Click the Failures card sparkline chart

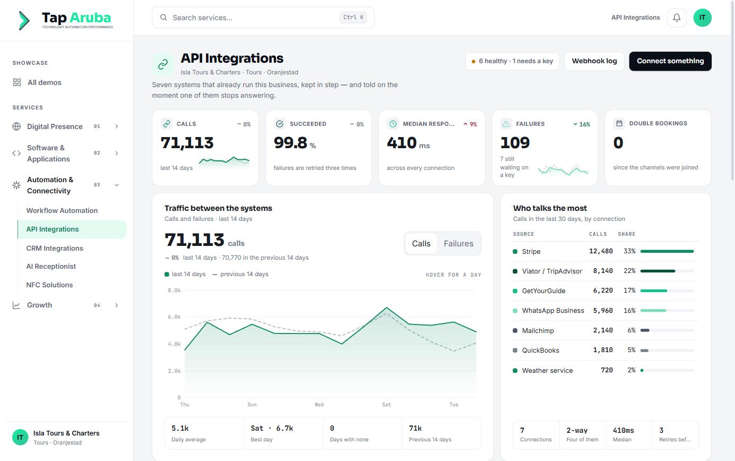563,170
